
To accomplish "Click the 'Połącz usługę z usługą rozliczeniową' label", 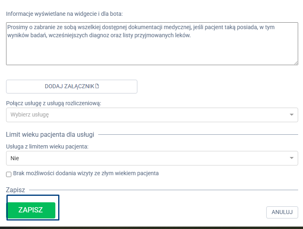I will [x=54, y=103].
